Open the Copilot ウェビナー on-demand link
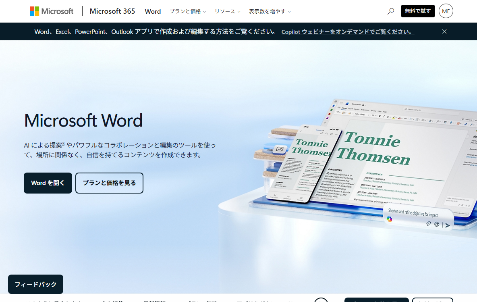 click(348, 32)
